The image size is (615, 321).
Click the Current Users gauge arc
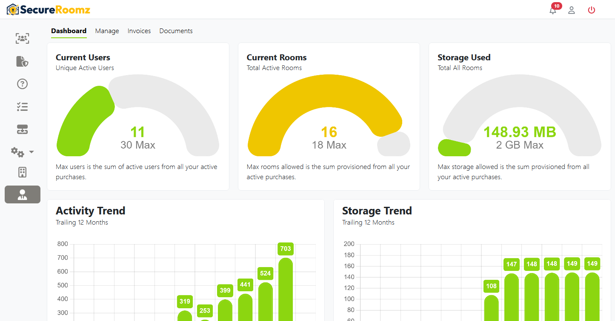[x=138, y=115]
